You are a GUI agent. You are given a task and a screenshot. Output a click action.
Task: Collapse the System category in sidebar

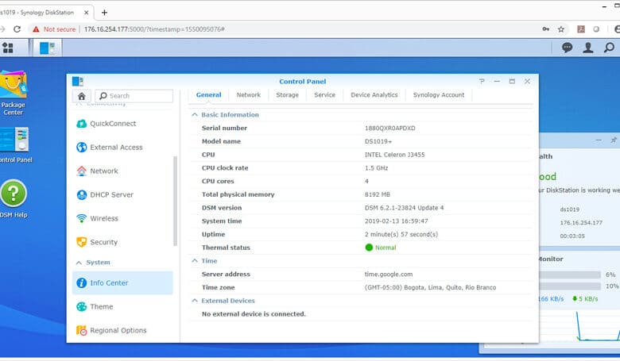click(x=79, y=263)
